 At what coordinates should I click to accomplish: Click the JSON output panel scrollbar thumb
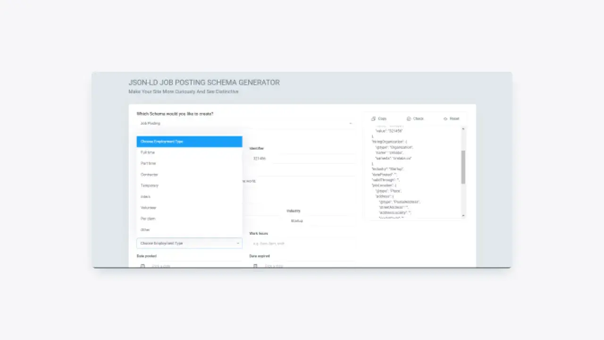463,167
